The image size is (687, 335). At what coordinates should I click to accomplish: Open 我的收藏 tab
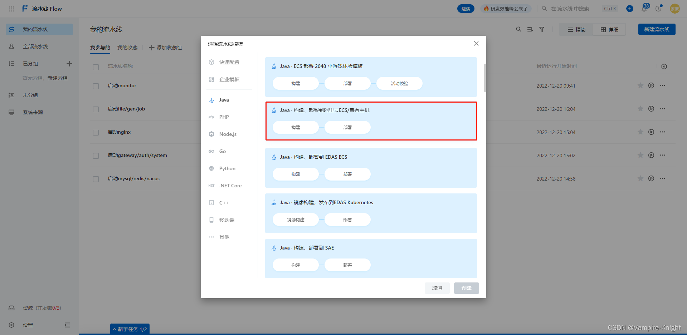coord(127,48)
